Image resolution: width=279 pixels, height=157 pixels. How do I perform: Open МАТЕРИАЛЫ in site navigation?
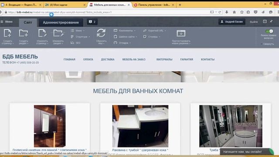pos(164,59)
